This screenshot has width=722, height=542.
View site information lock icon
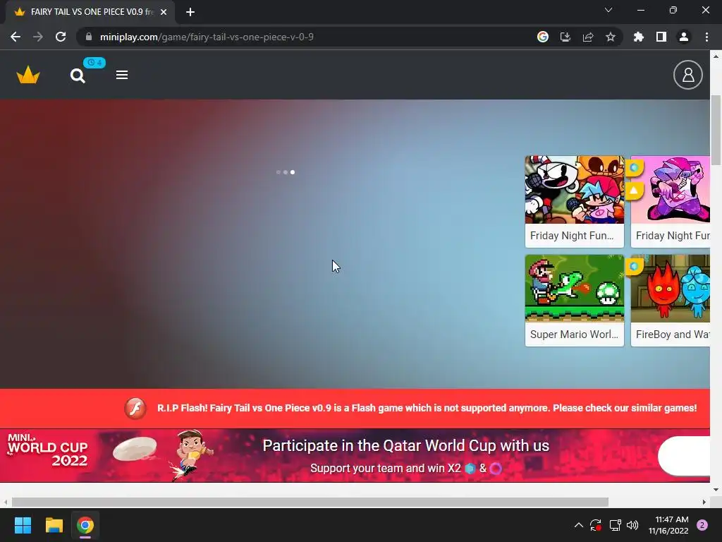[x=89, y=37]
